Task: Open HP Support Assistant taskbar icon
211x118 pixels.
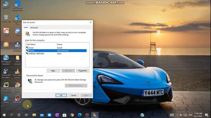Action: click(x=142, y=115)
